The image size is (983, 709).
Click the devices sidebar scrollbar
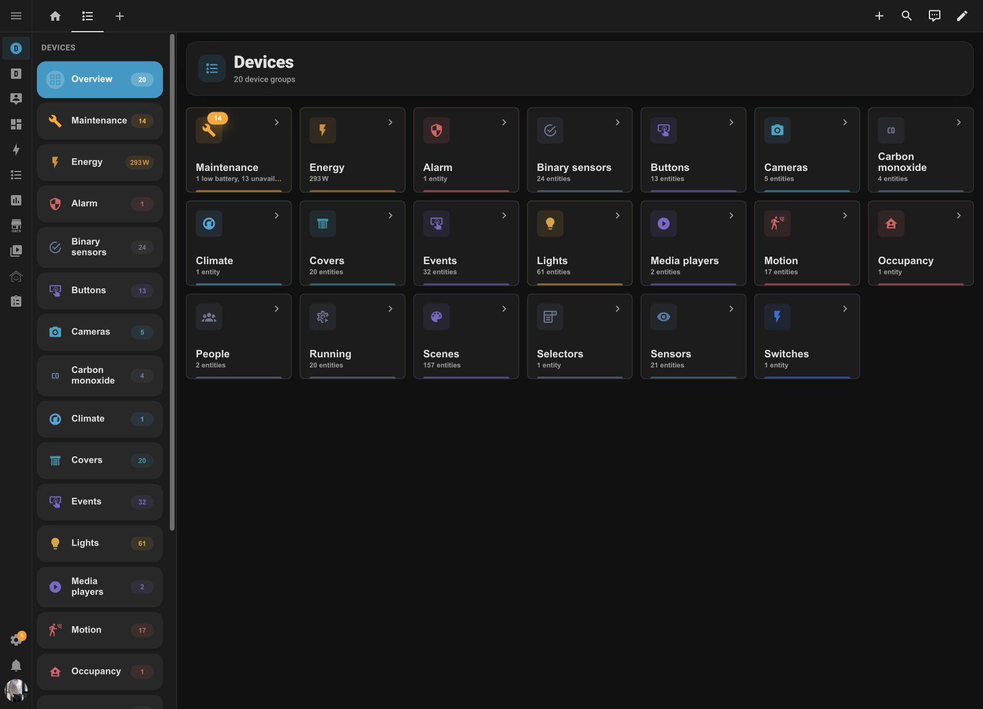point(172,282)
